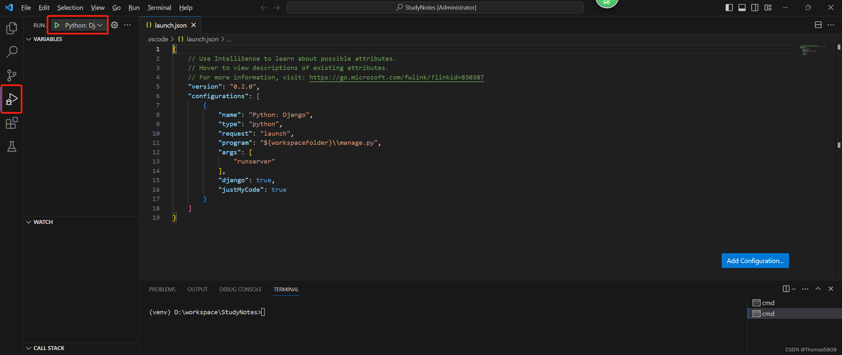Toggle the secondary side bar

coord(755,7)
